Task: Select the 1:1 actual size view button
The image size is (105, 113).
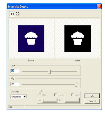Action: tap(12, 14)
